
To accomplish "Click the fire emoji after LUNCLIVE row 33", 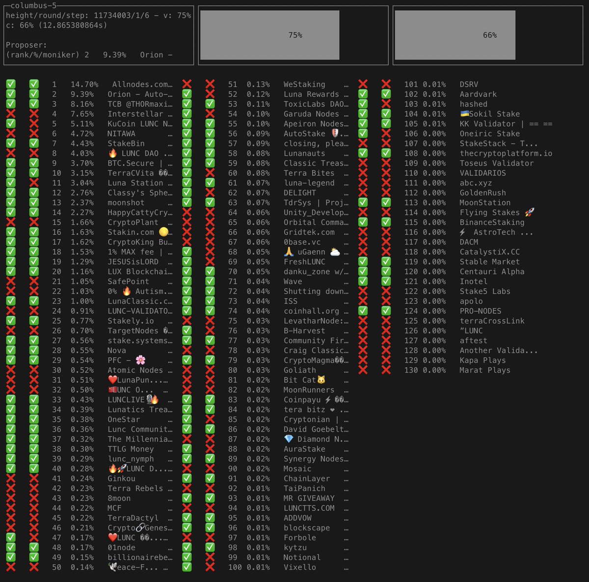I will (155, 399).
